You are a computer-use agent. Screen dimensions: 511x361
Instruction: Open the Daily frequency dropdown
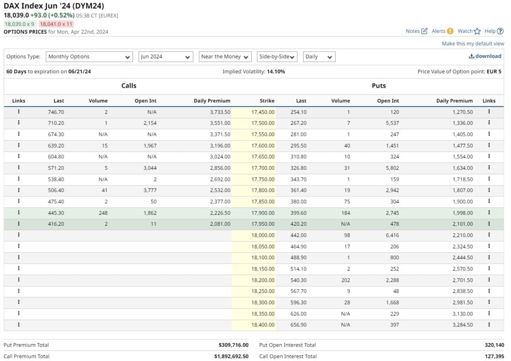(x=319, y=56)
